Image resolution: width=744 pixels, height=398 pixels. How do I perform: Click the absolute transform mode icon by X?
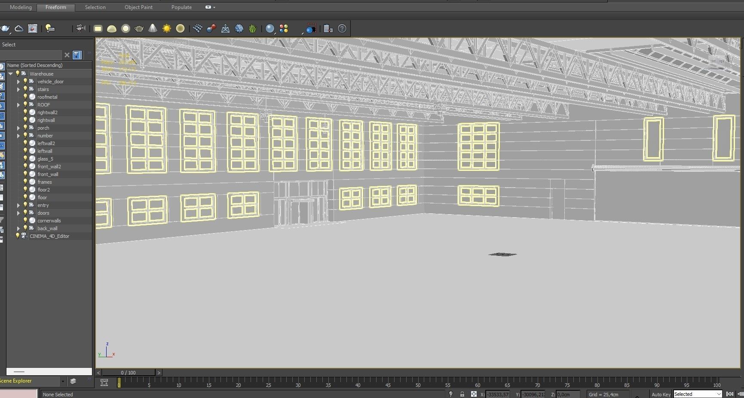point(474,394)
